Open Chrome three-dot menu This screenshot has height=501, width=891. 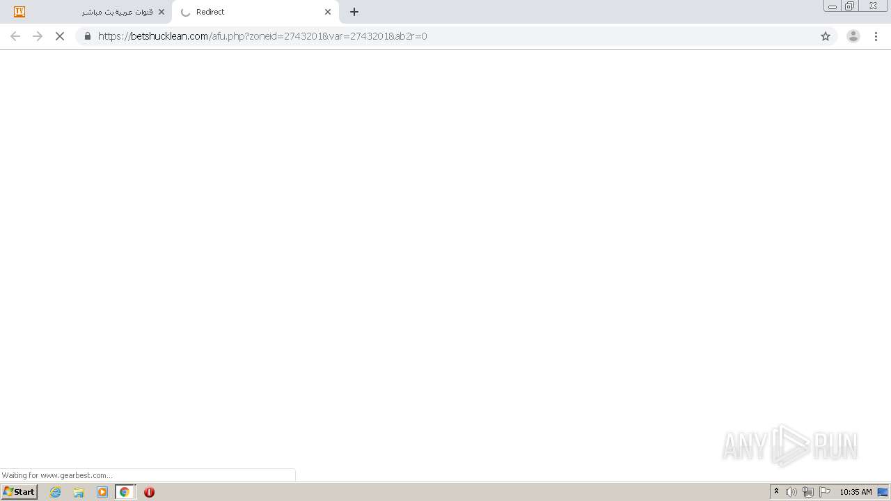(x=876, y=36)
